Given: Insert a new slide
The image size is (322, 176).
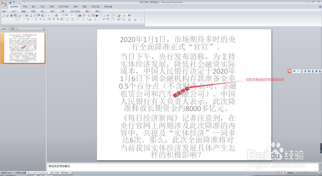Looking at the screenshot, I should click(104, 15).
